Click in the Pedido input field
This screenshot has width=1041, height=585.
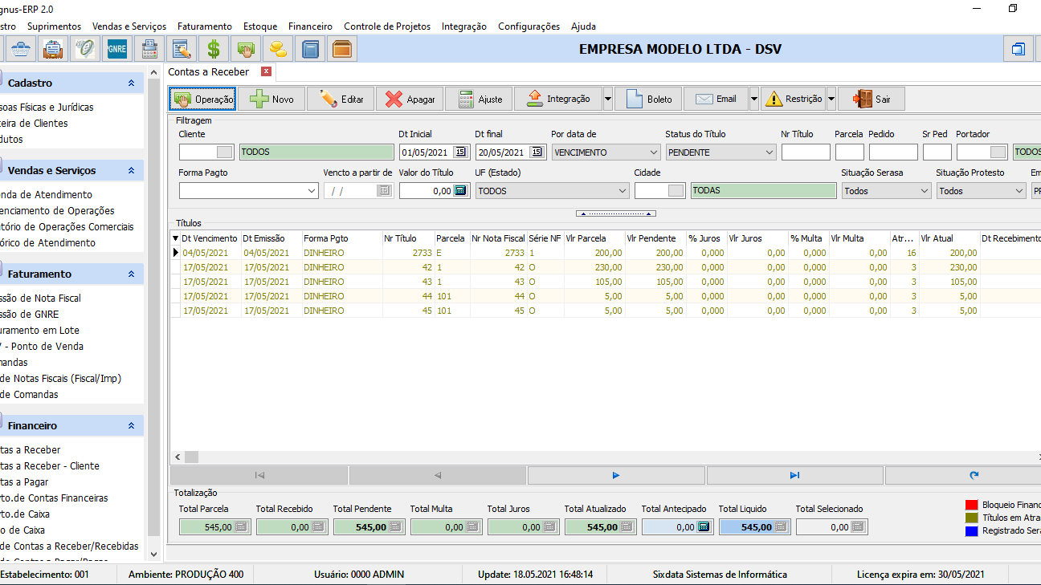893,152
